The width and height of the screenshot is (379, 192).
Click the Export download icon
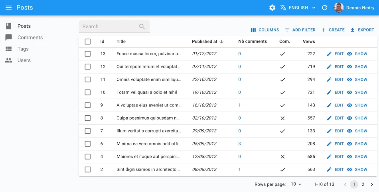tap(352, 30)
